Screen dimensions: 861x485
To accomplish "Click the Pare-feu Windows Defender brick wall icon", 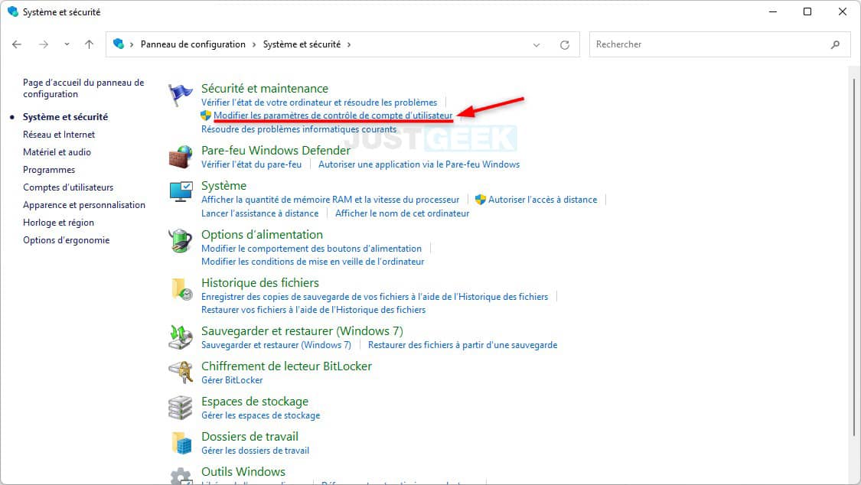I will [180, 157].
